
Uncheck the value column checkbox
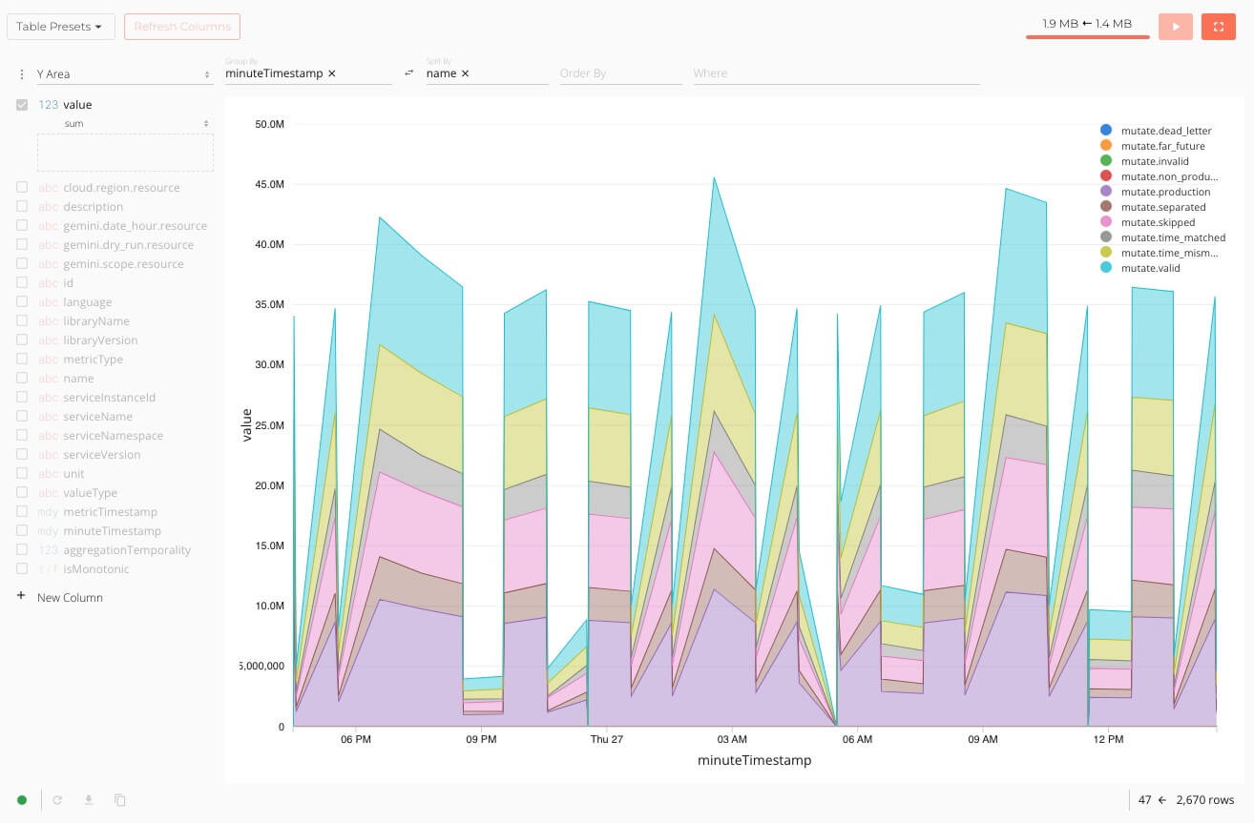point(22,105)
